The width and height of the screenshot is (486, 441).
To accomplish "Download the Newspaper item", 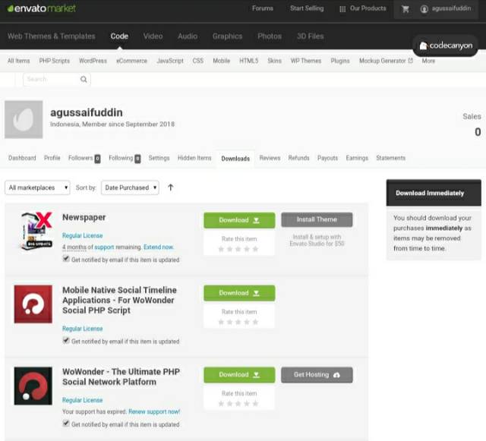I will point(239,220).
